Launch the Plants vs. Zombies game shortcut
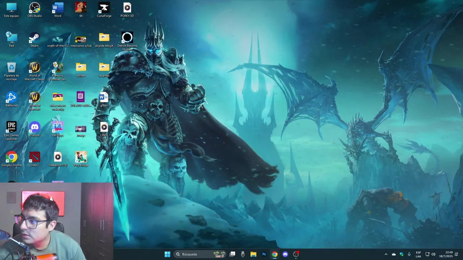This screenshot has width=463, height=260. (58, 71)
